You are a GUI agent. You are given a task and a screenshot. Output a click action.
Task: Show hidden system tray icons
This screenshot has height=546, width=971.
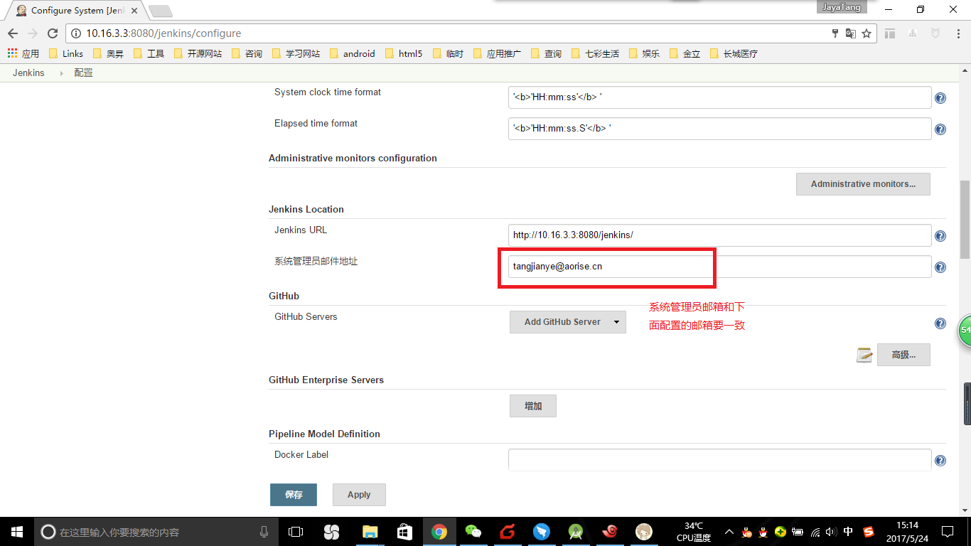(729, 532)
